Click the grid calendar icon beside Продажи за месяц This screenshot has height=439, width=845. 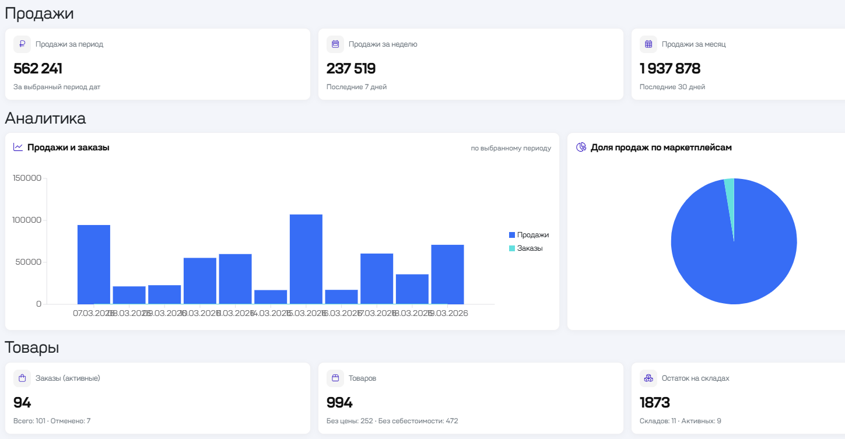[x=648, y=44]
